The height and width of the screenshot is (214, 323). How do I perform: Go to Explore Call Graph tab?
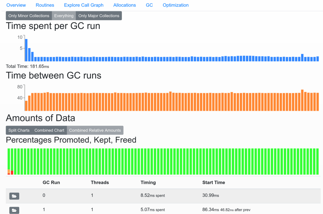click(84, 5)
